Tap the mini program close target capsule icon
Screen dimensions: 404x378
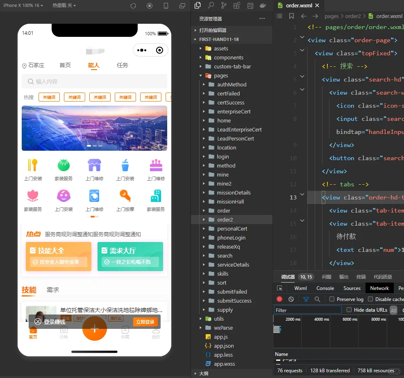tap(159, 50)
